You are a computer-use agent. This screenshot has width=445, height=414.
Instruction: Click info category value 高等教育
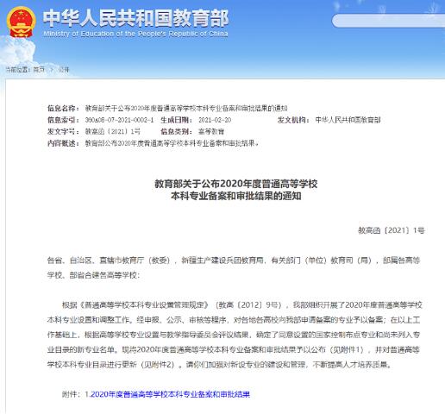[211, 131]
